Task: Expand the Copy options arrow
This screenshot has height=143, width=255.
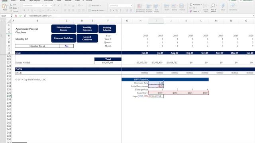Action: [x=18, y=8]
